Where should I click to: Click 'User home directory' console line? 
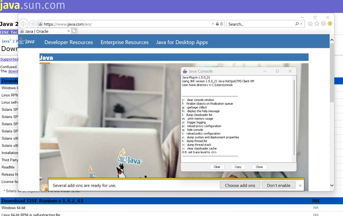click(207, 85)
